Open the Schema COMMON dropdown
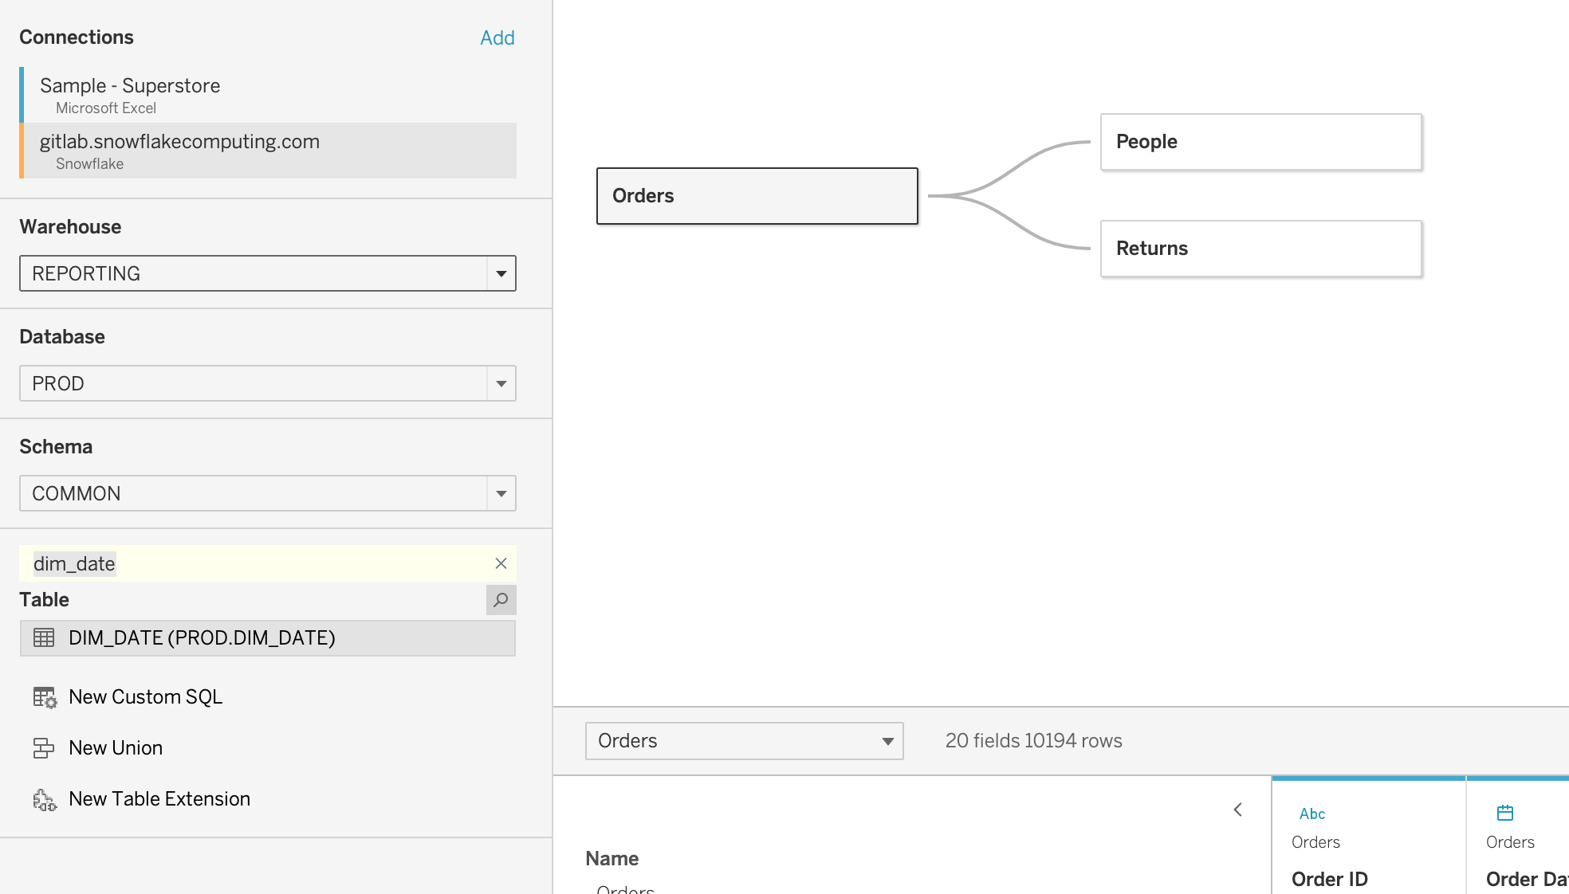 tap(268, 493)
